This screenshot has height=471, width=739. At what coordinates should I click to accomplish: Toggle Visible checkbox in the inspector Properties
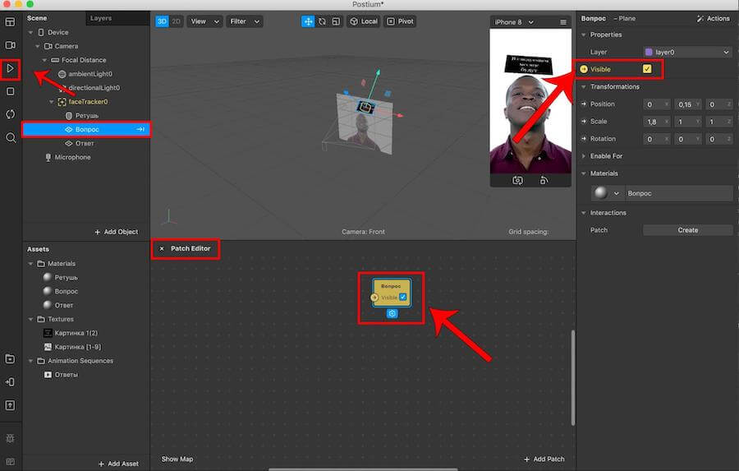(647, 69)
